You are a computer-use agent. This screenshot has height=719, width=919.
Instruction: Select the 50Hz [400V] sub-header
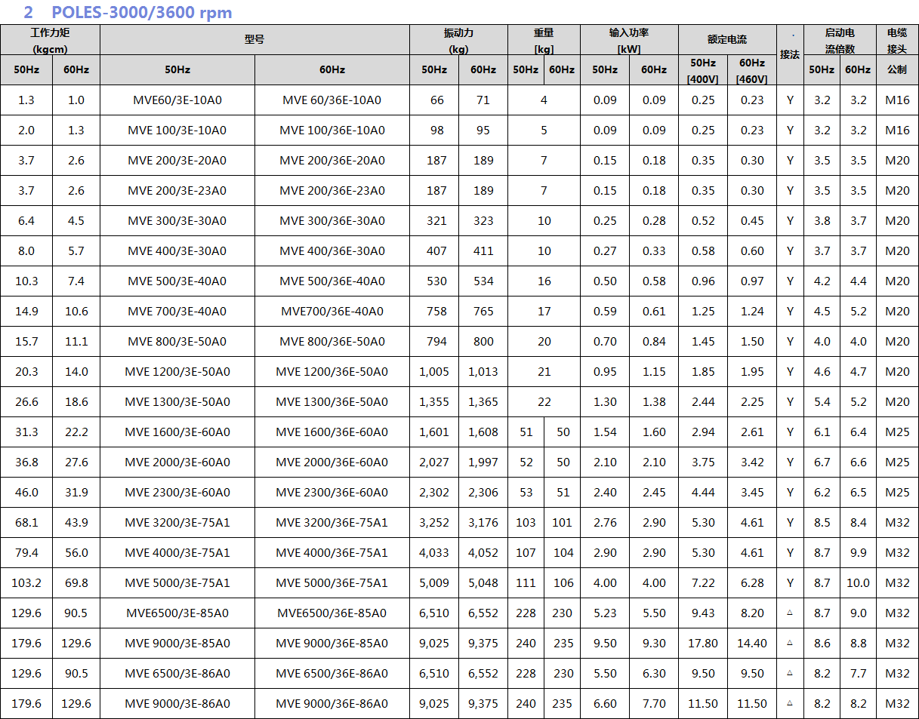702,70
